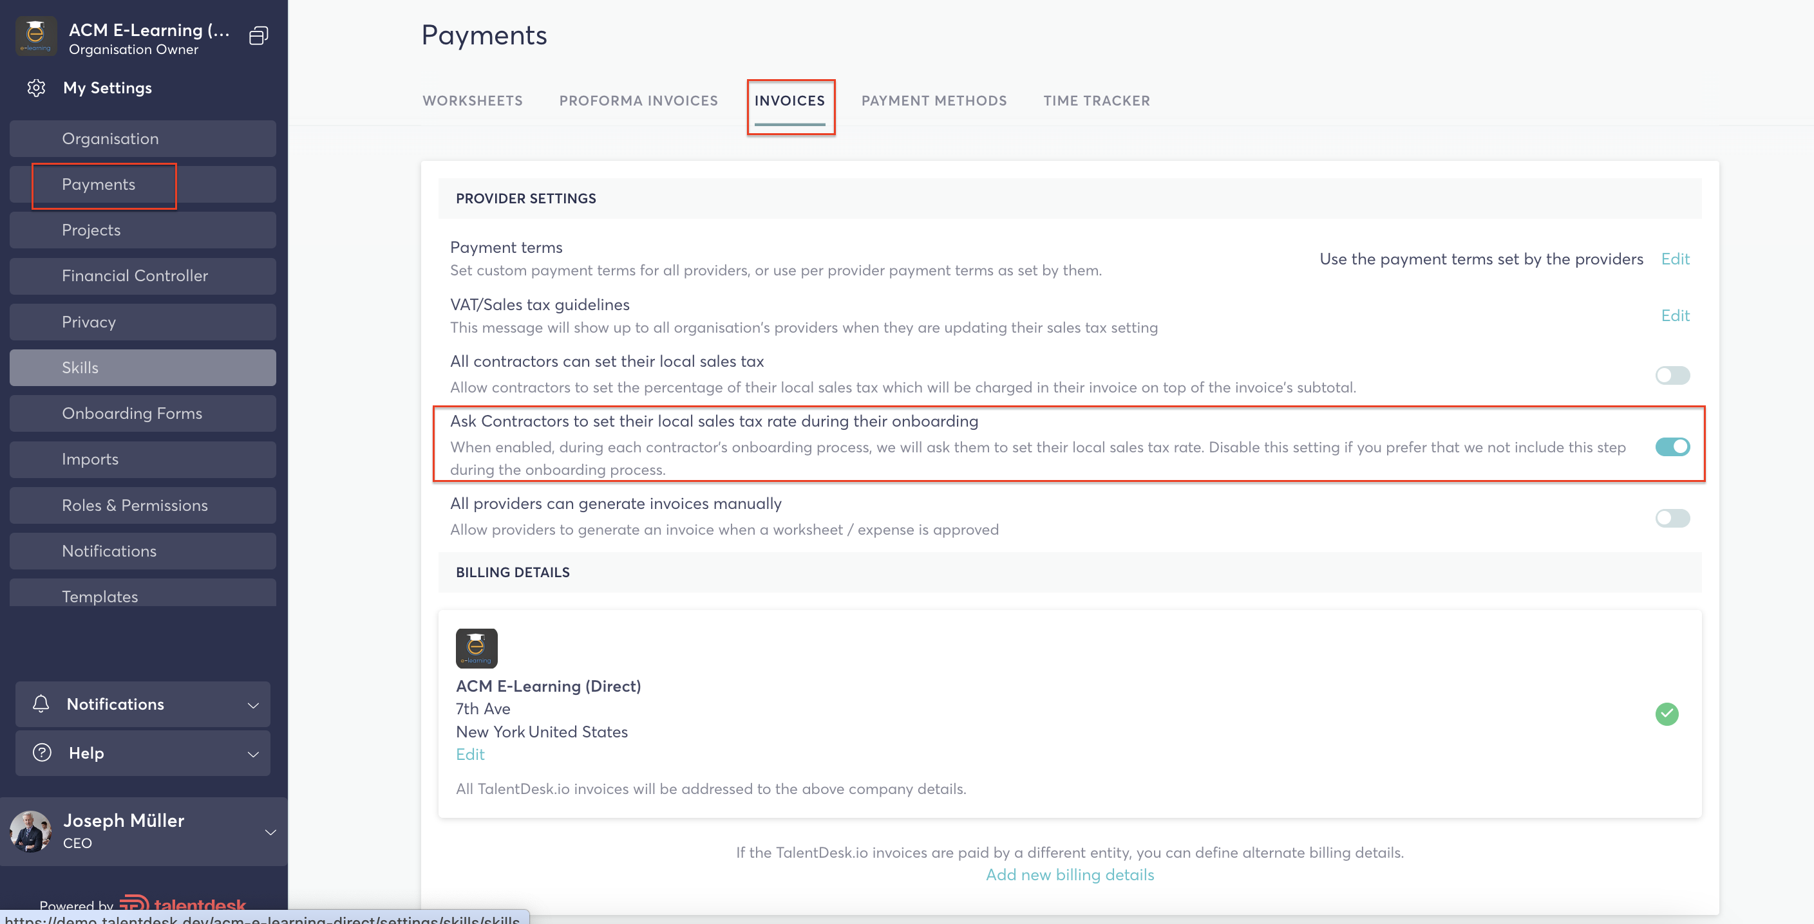Select the Invoices tab
The height and width of the screenshot is (924, 1814).
coord(789,100)
